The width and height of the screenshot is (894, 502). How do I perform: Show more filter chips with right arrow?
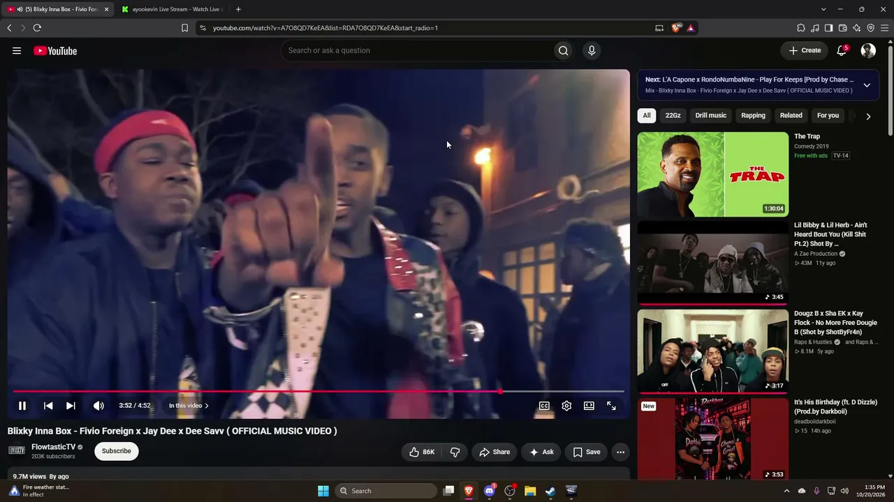pyautogui.click(x=868, y=116)
